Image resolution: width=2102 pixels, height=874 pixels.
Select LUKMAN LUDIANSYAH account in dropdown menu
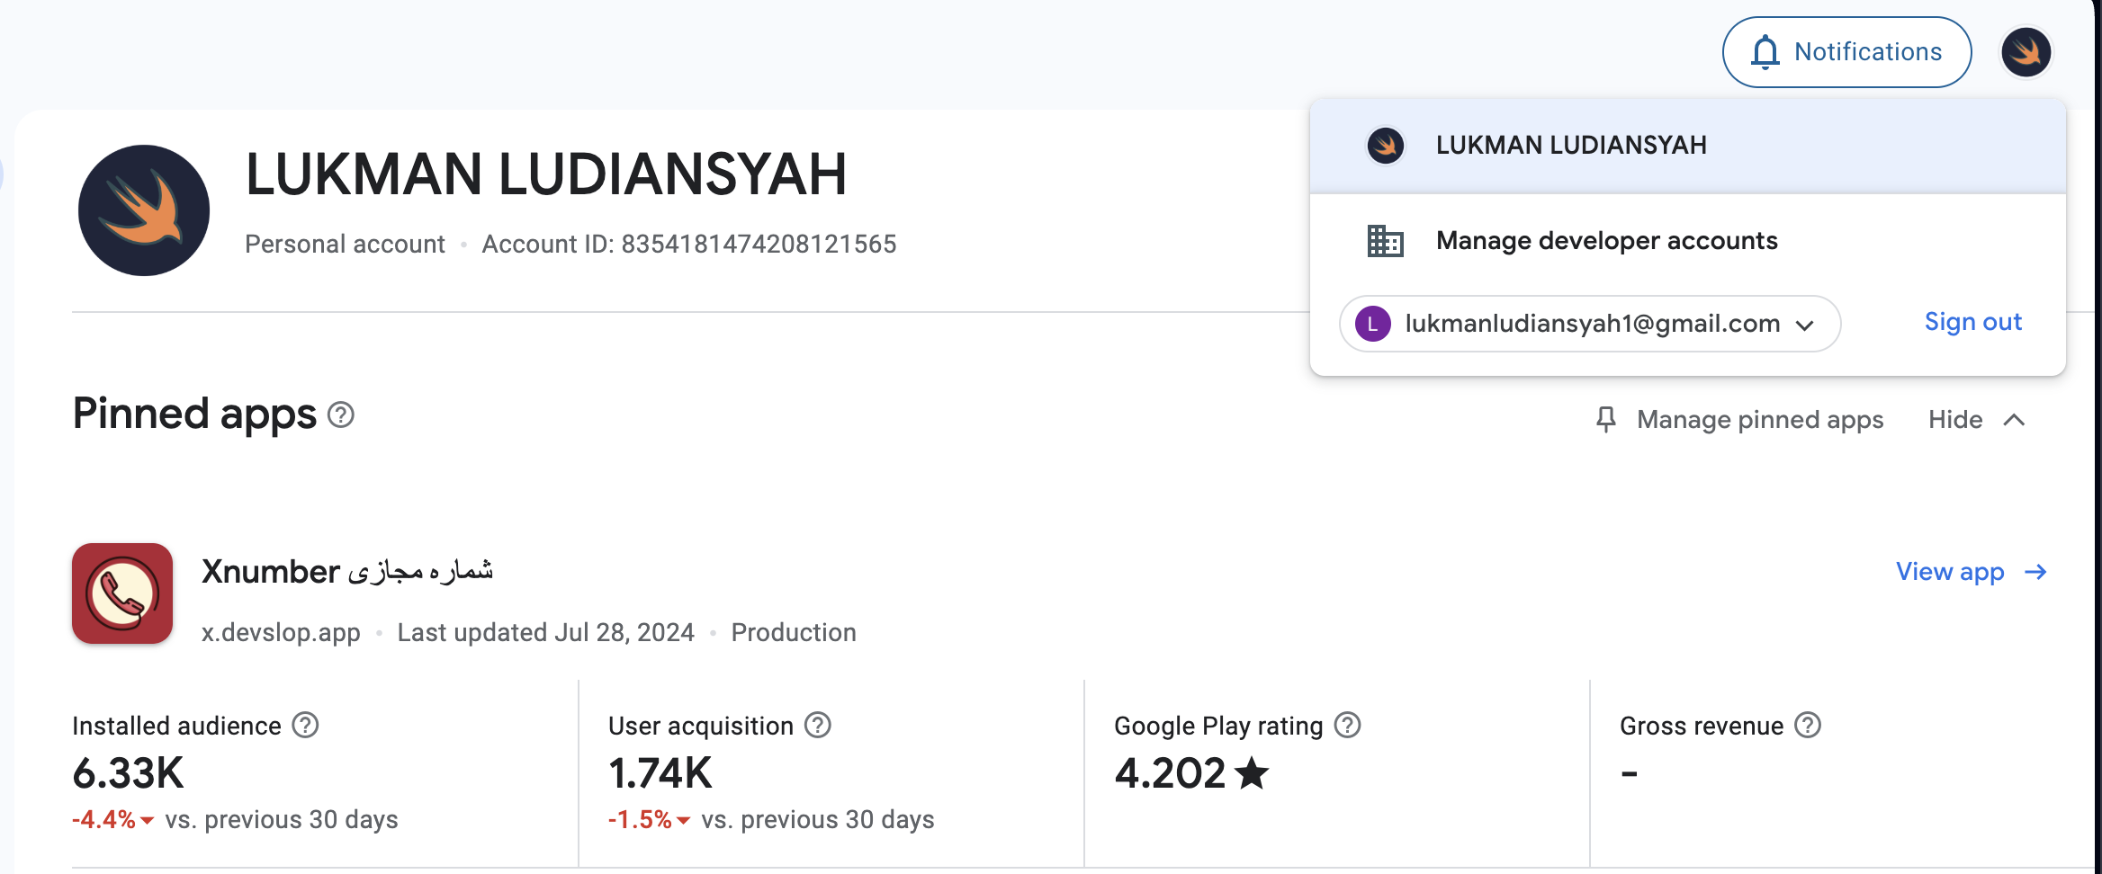coord(1687,146)
